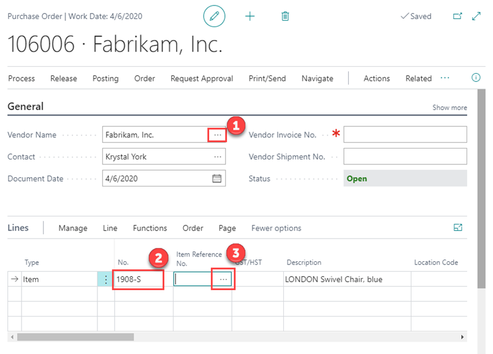This screenshot has width=493, height=354.
Task: Open the Process menu
Action: tap(21, 79)
